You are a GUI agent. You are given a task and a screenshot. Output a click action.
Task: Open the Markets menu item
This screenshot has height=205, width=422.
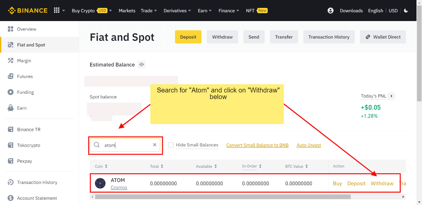tap(127, 11)
